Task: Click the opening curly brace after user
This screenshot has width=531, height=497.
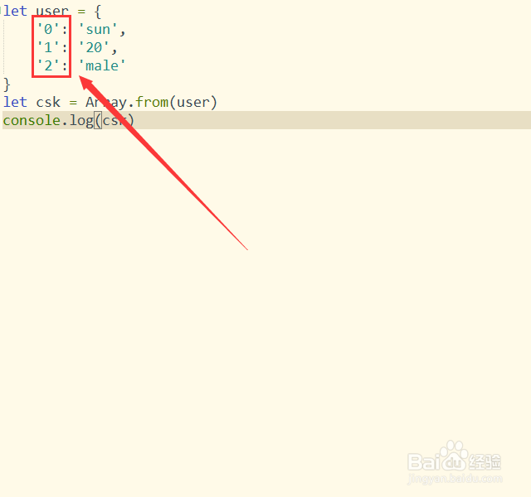Action: point(98,12)
